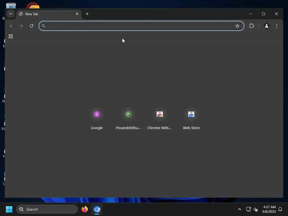The width and height of the screenshot is (288, 216).
Task: Select the New Tab tab
Action: coord(49,14)
